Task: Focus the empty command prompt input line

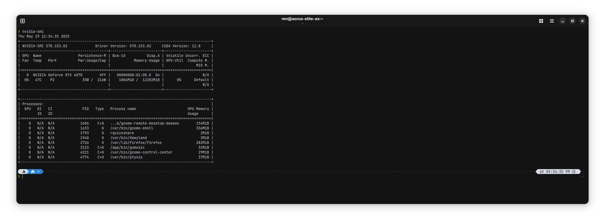Action: coord(301,176)
